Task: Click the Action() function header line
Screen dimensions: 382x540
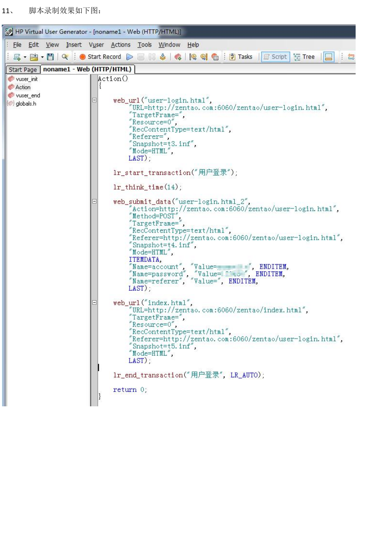Action: (x=113, y=79)
